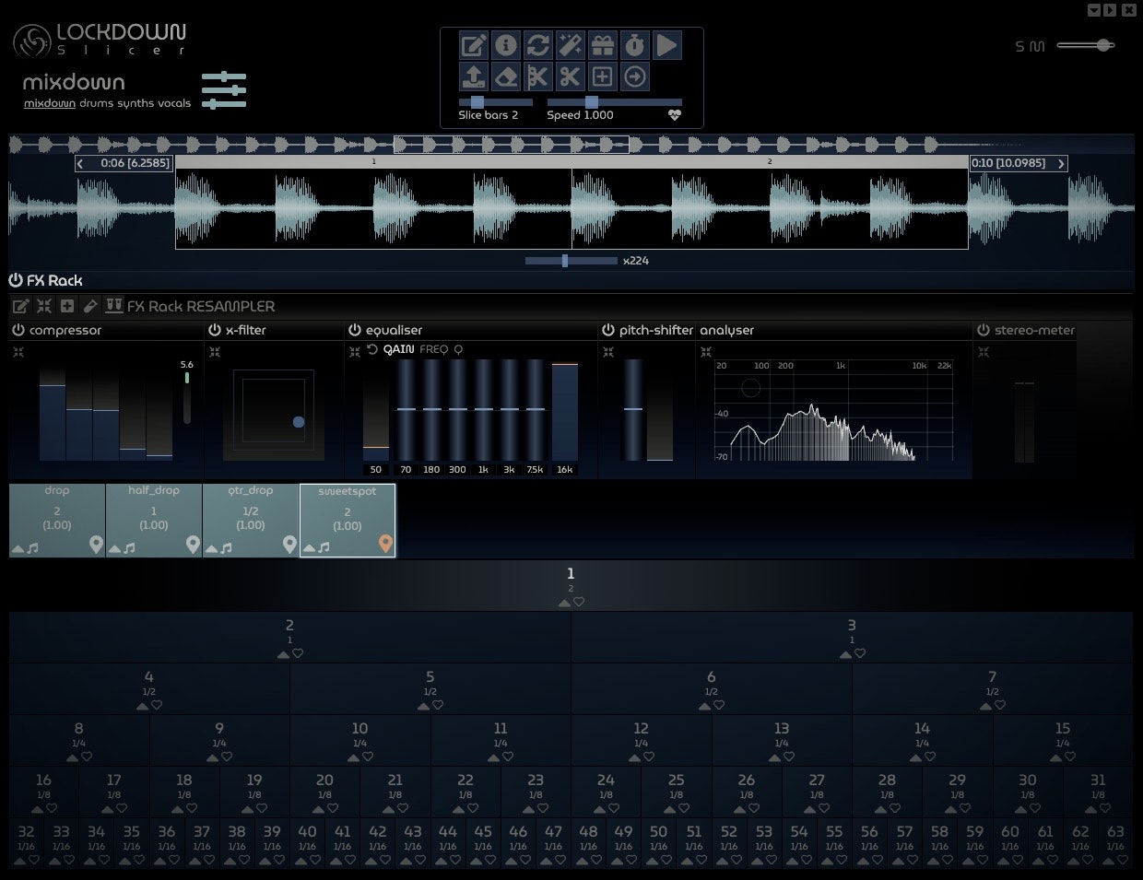Image resolution: width=1143 pixels, height=880 pixels.
Task: Open the mixer sliders icon beside mixdown
Action: 224,90
